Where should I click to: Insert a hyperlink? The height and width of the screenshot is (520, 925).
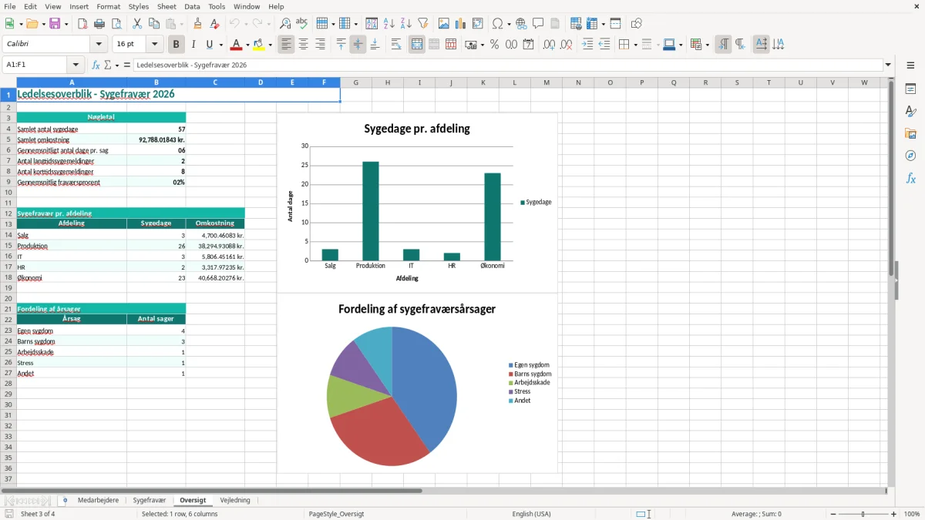point(521,24)
